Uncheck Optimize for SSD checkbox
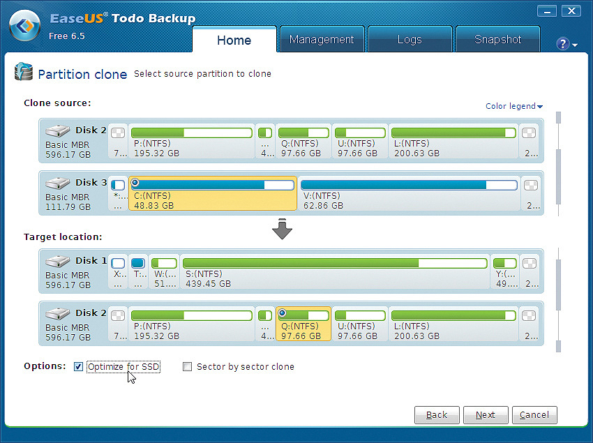The height and width of the screenshot is (443, 593). tap(78, 366)
